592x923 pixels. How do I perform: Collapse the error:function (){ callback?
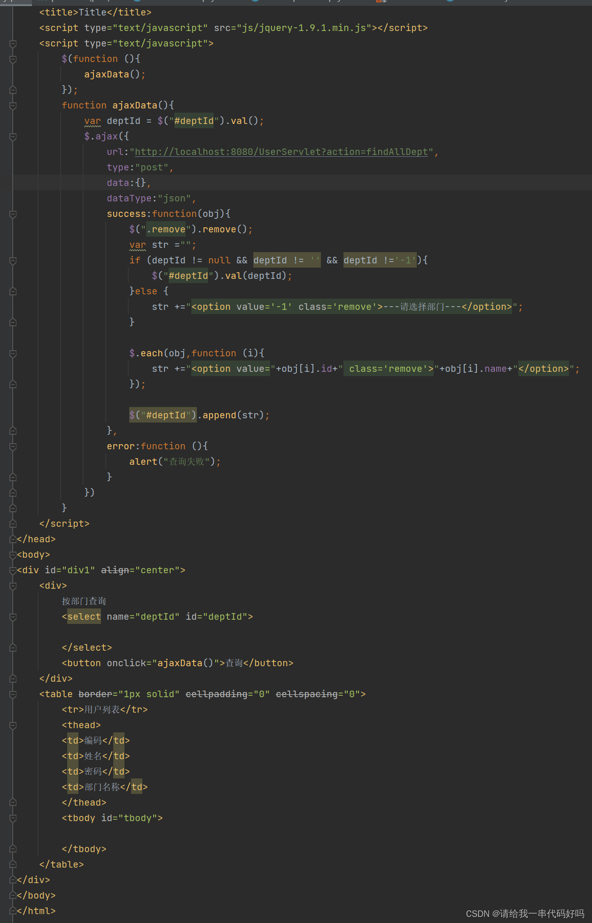(x=13, y=446)
